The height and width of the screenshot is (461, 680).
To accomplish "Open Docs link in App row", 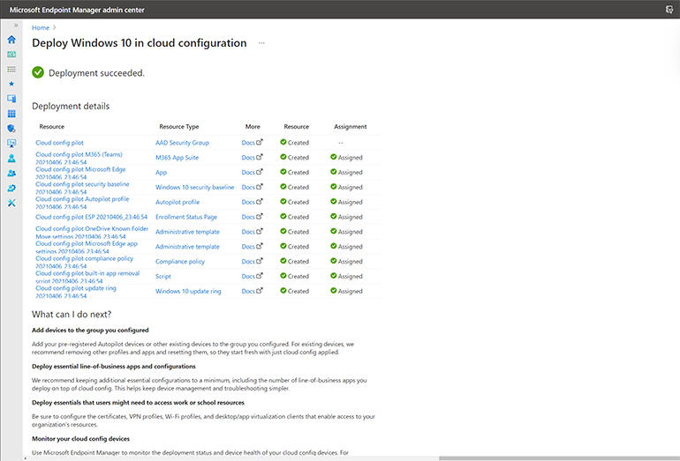I will [252, 172].
